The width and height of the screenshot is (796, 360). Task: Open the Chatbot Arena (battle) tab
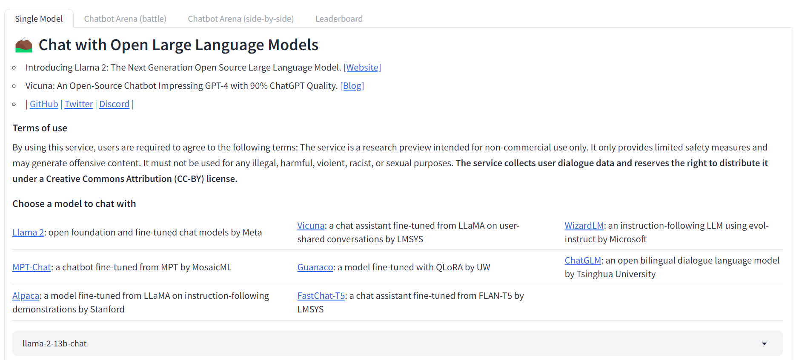[125, 19]
